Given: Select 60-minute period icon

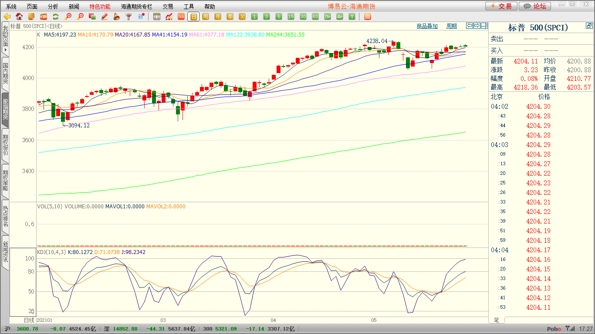Looking at the screenshot, I should pos(315,17).
